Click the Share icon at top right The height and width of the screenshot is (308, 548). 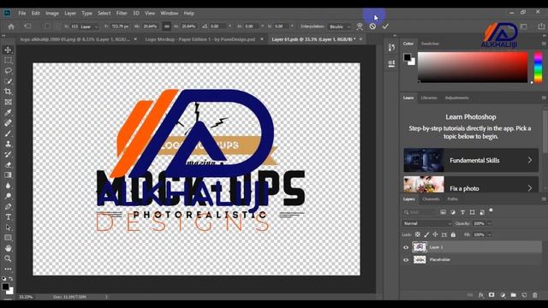coord(541,27)
